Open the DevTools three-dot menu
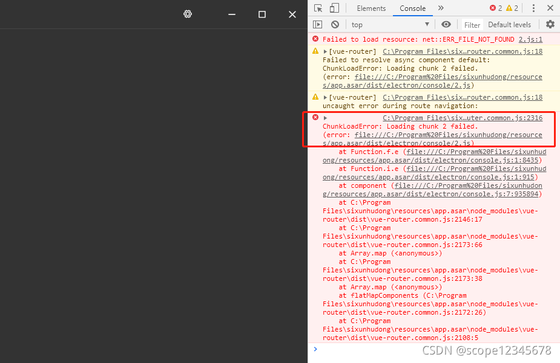 click(x=533, y=8)
